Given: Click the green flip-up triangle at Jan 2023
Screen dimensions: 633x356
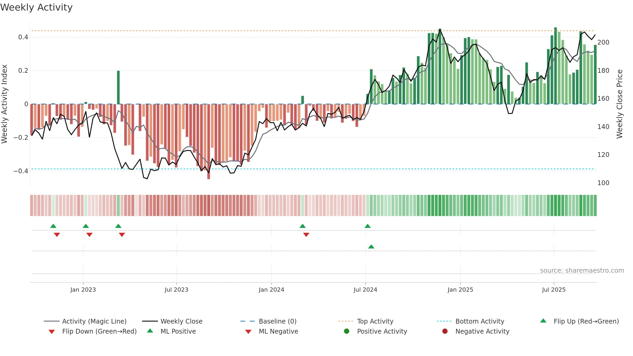Looking at the screenshot, I should click(86, 226).
